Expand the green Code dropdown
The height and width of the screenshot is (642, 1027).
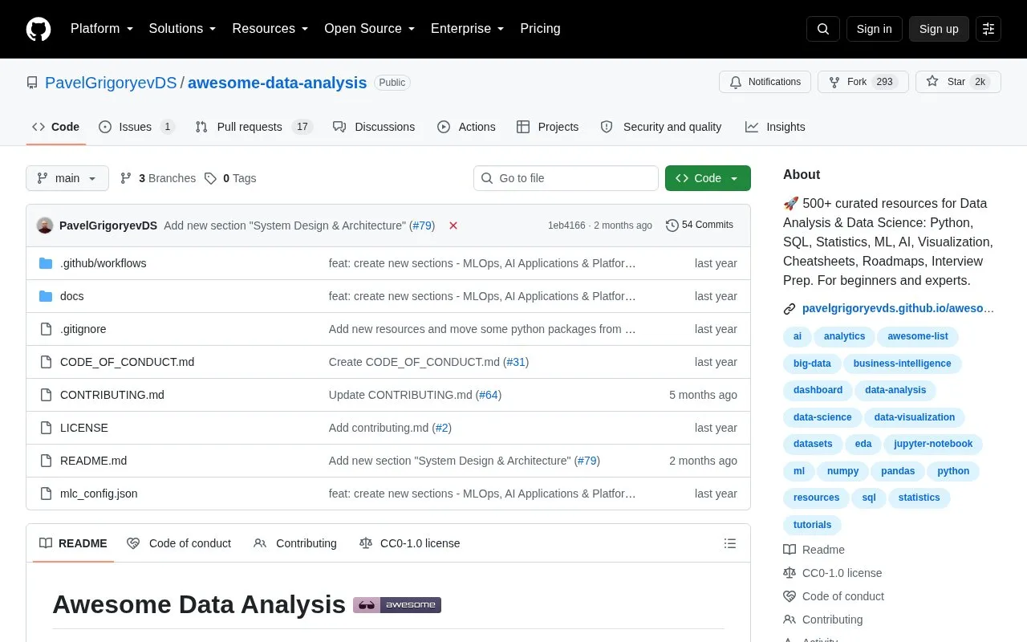pos(708,178)
